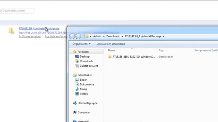
Task: Open the Organisieren dropdown menu
Action: point(81,44)
